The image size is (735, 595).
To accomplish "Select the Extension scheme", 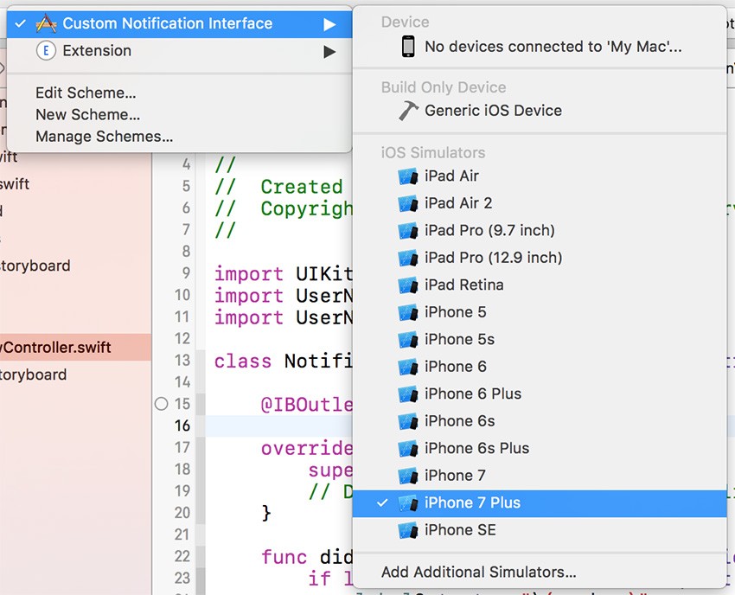I will 180,51.
